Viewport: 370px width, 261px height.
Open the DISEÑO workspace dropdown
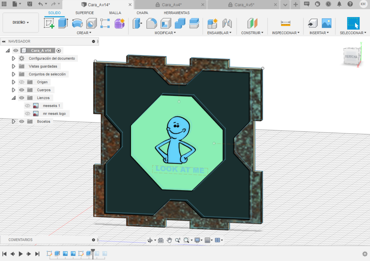(x=21, y=23)
